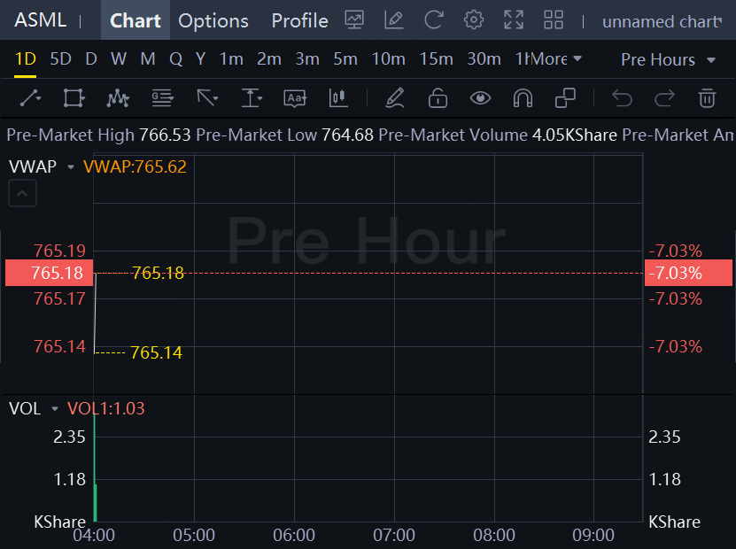This screenshot has height=549, width=736.
Task: Open chart settings gear icon
Action: pyautogui.click(x=474, y=20)
